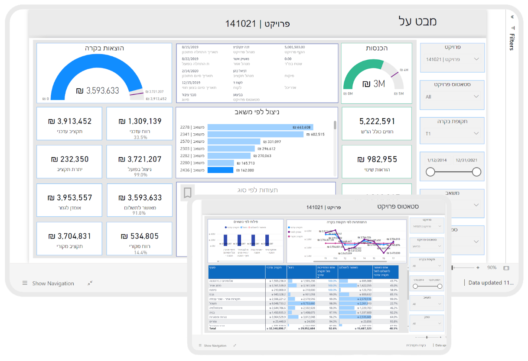Open סטאטוס פרויקט dropdown set to All in back window
The height and width of the screenshot is (361, 528).
(x=452, y=97)
